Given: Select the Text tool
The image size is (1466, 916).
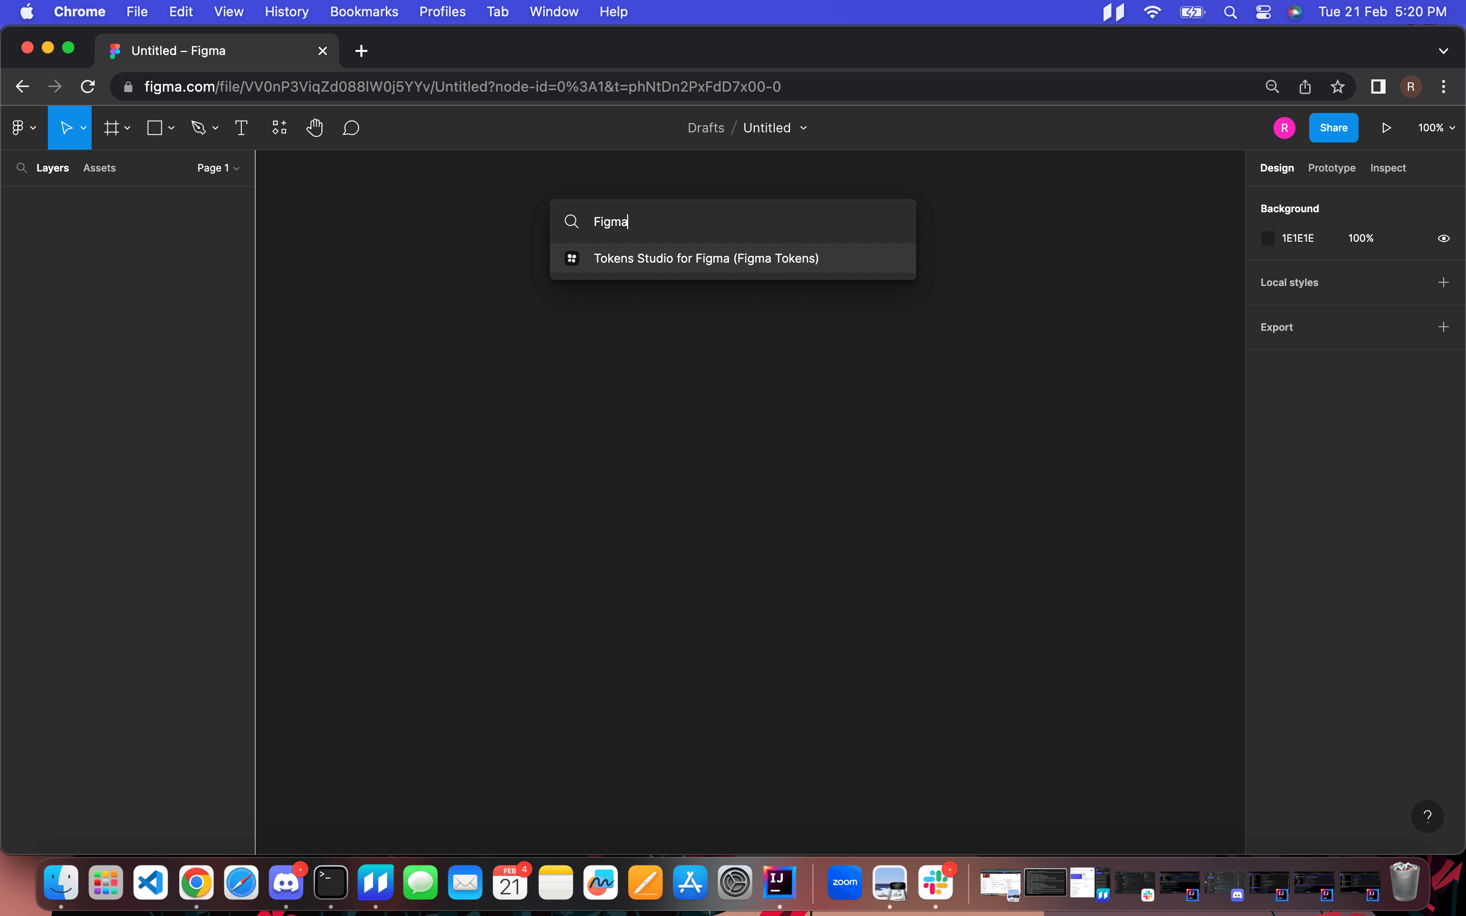Looking at the screenshot, I should click(241, 128).
